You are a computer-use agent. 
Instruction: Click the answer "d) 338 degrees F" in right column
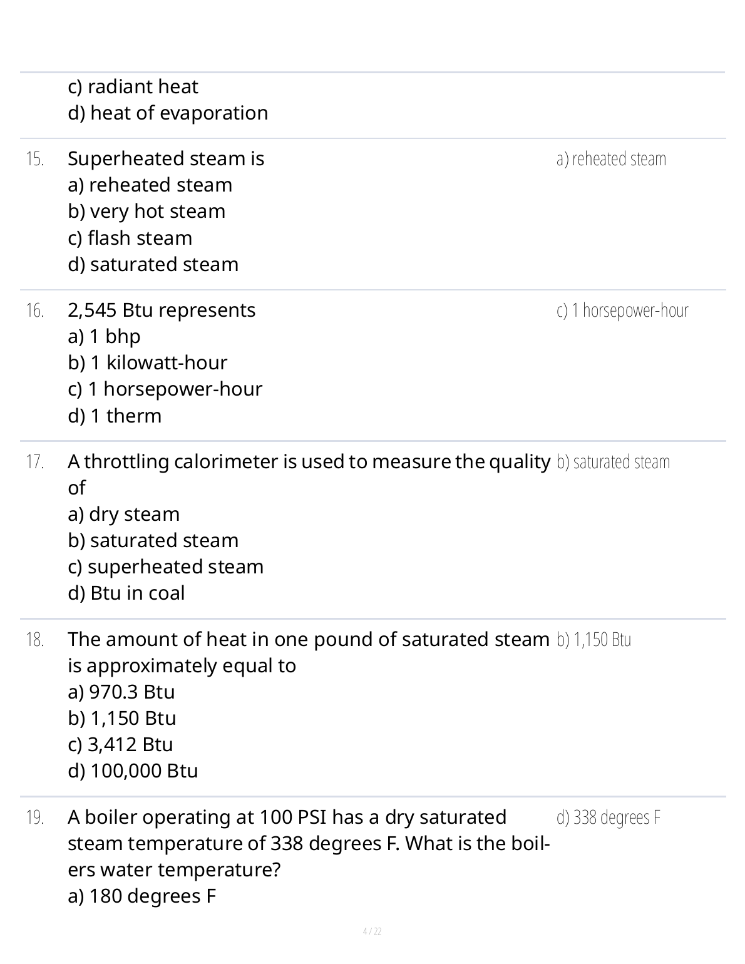[609, 818]
